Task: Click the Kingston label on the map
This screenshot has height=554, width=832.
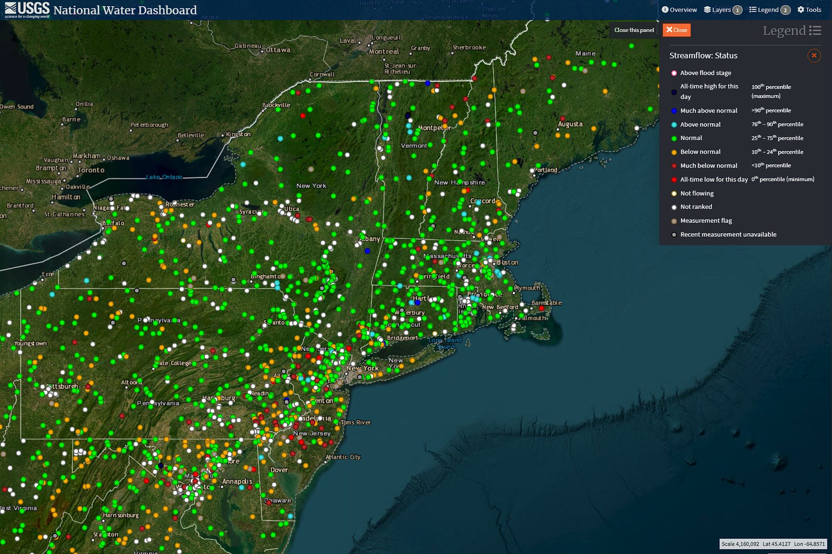Action: [x=238, y=134]
